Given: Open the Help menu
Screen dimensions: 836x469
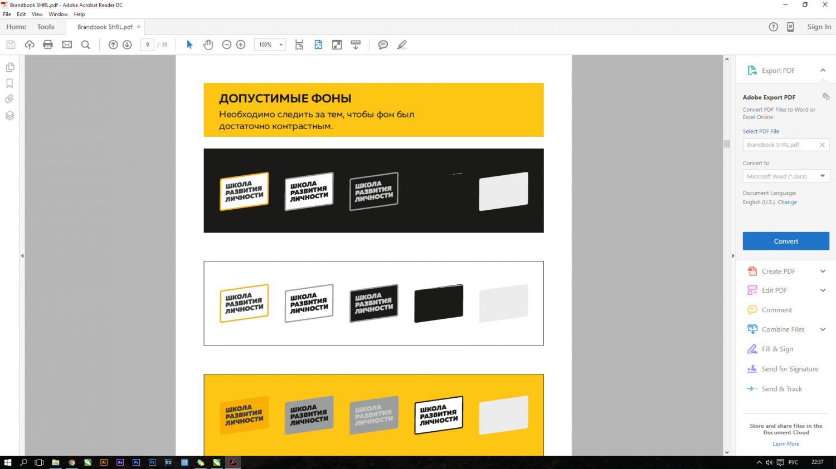Looking at the screenshot, I should [x=79, y=14].
